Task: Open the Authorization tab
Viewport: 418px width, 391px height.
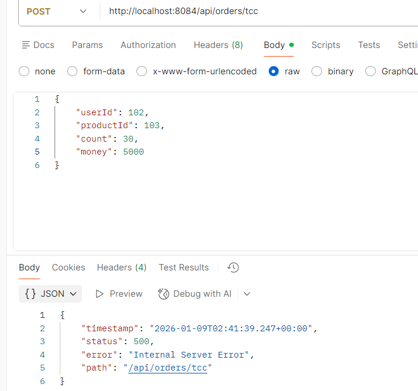Action: coord(148,45)
